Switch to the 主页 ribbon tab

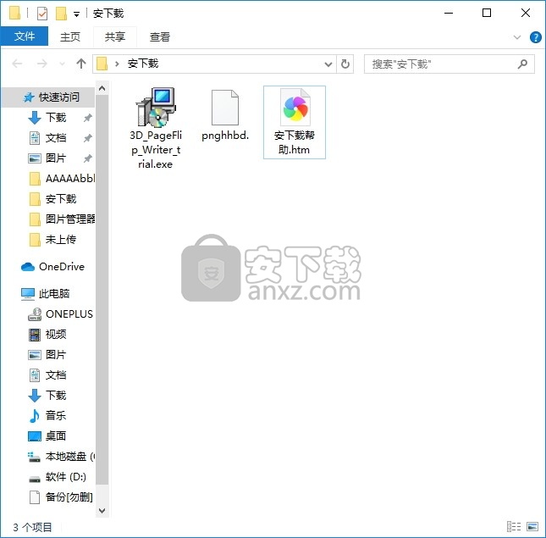pos(70,36)
